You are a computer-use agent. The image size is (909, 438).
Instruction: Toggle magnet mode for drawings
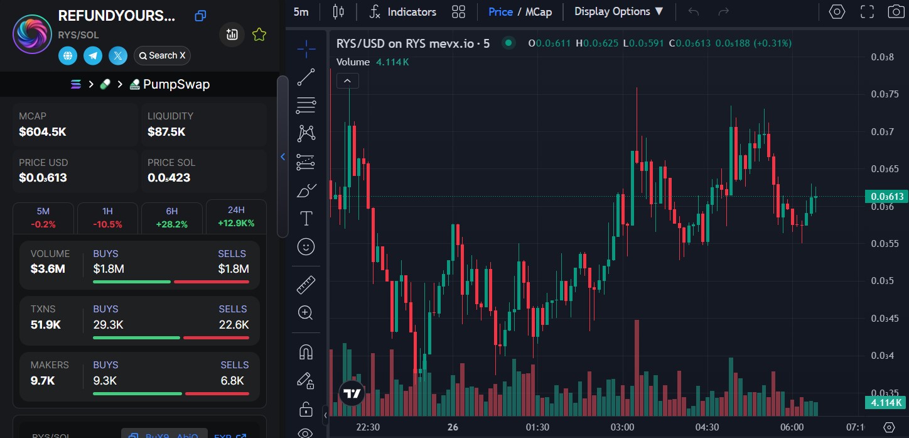click(306, 352)
